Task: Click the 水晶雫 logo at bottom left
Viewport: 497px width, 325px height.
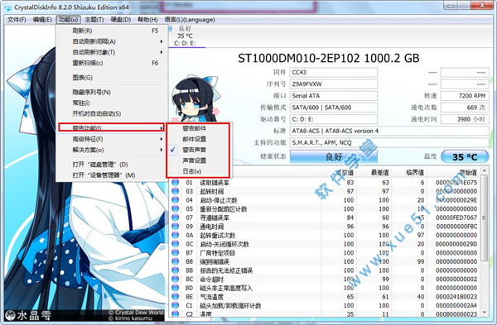Action: pos(28,315)
